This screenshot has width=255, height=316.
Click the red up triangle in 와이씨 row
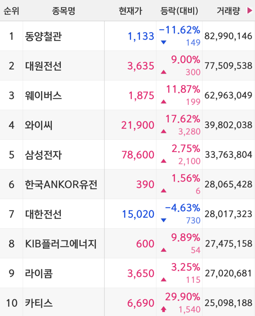coord(164,131)
